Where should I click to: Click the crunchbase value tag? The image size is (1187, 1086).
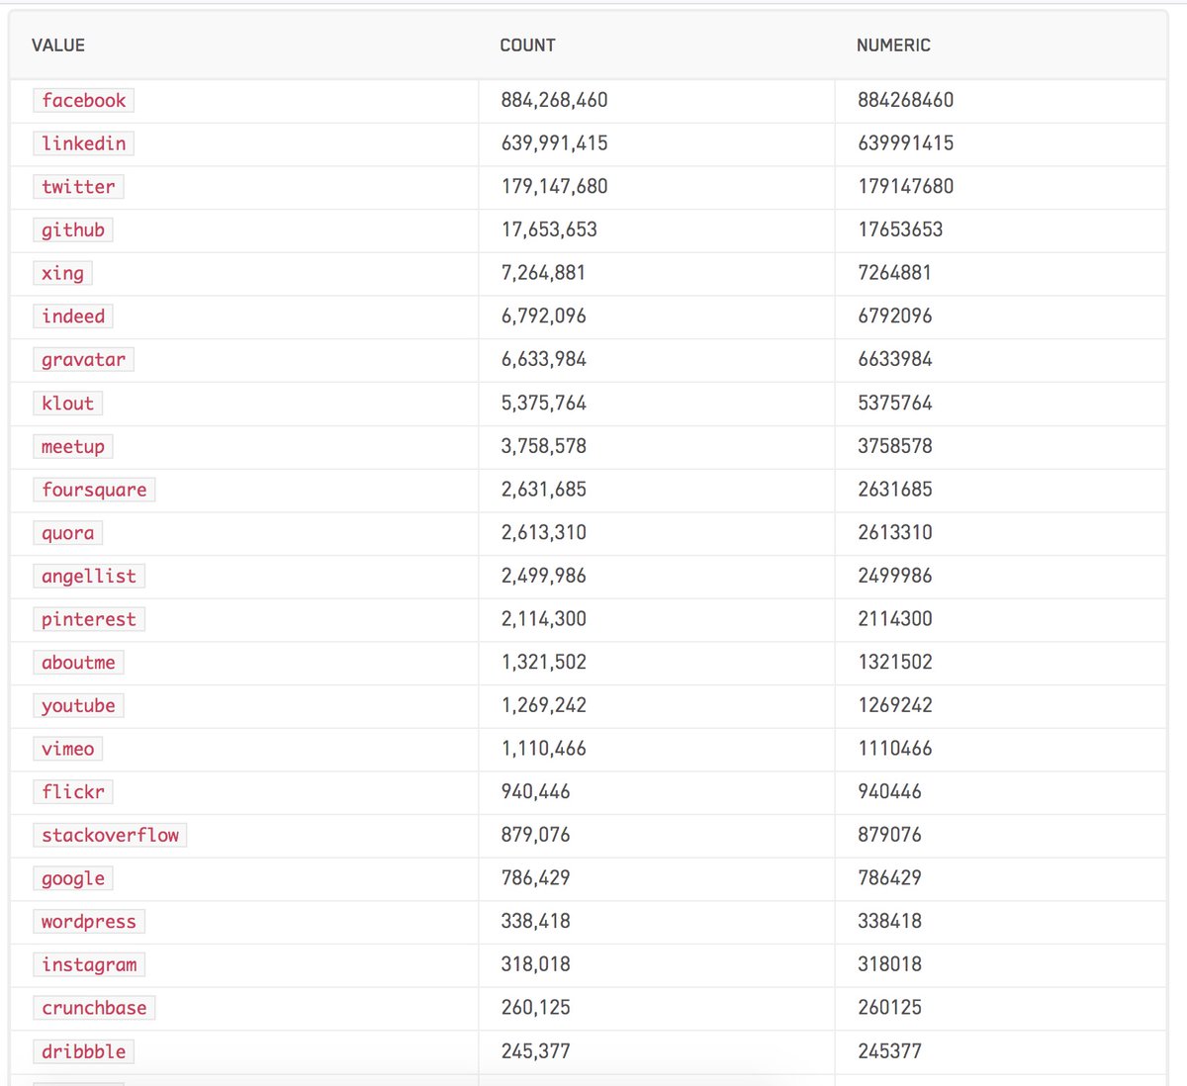(94, 1008)
